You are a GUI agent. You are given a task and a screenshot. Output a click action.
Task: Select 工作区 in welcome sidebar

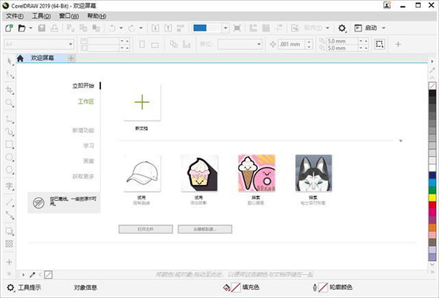(x=86, y=102)
